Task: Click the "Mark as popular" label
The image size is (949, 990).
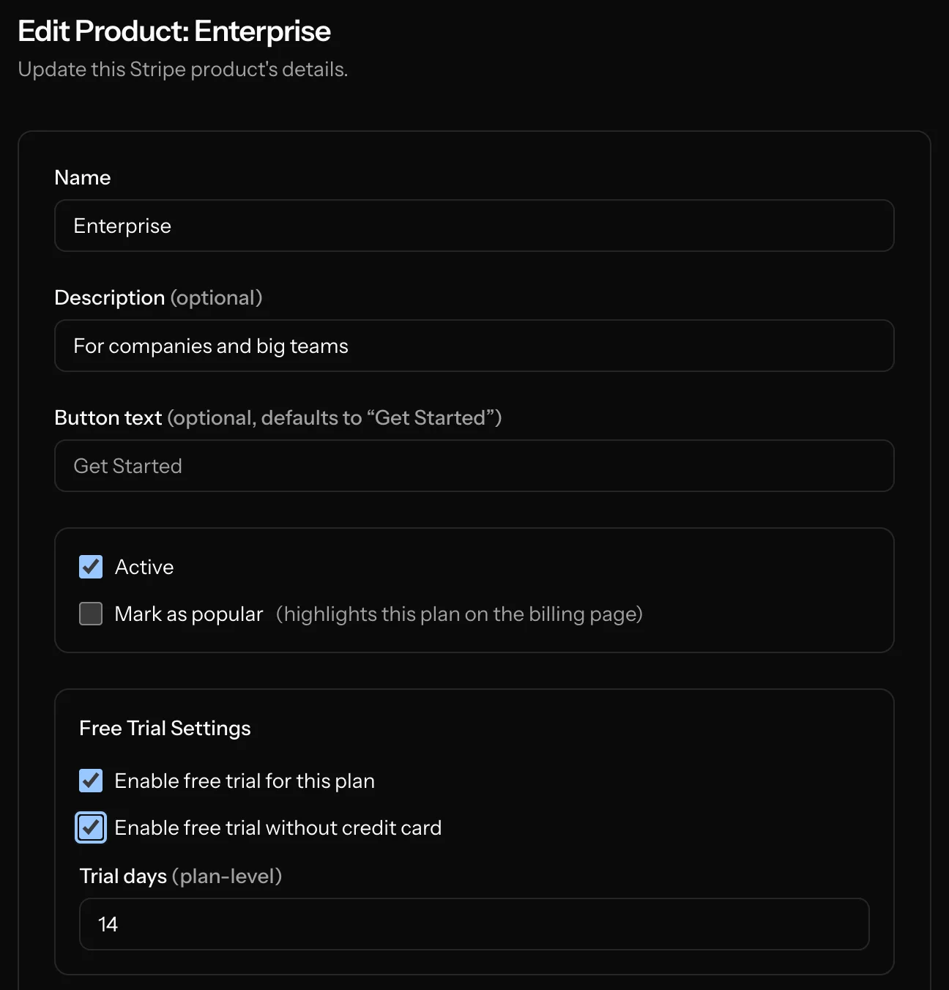Action: (188, 614)
